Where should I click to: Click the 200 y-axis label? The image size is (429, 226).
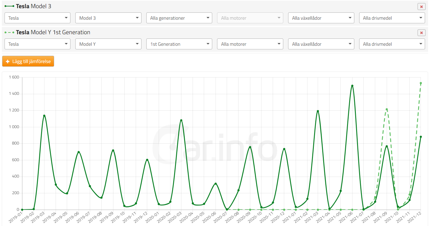tap(15, 193)
